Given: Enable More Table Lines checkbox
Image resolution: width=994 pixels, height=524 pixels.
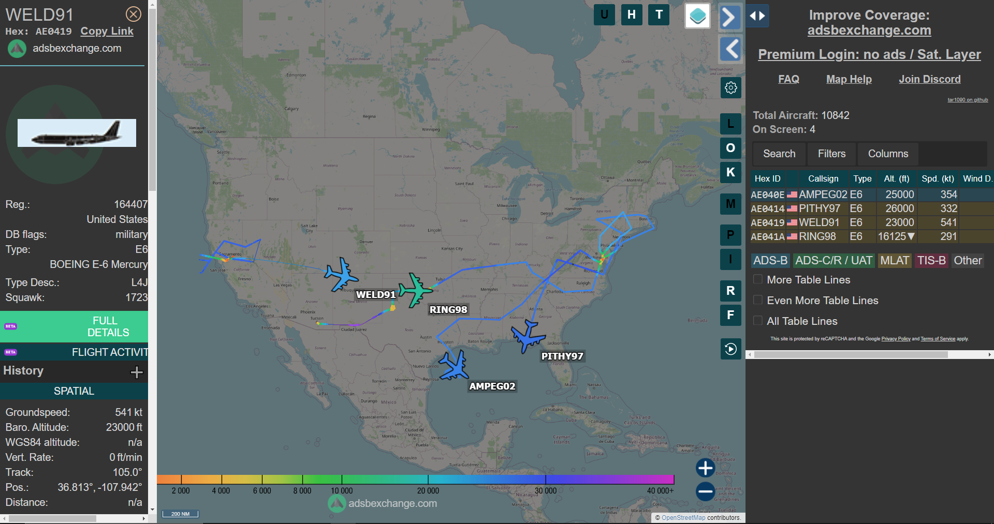Looking at the screenshot, I should tap(758, 279).
